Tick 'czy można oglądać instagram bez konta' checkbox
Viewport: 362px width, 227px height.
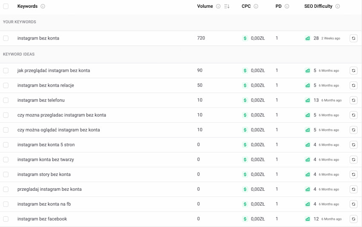[x=6, y=130]
